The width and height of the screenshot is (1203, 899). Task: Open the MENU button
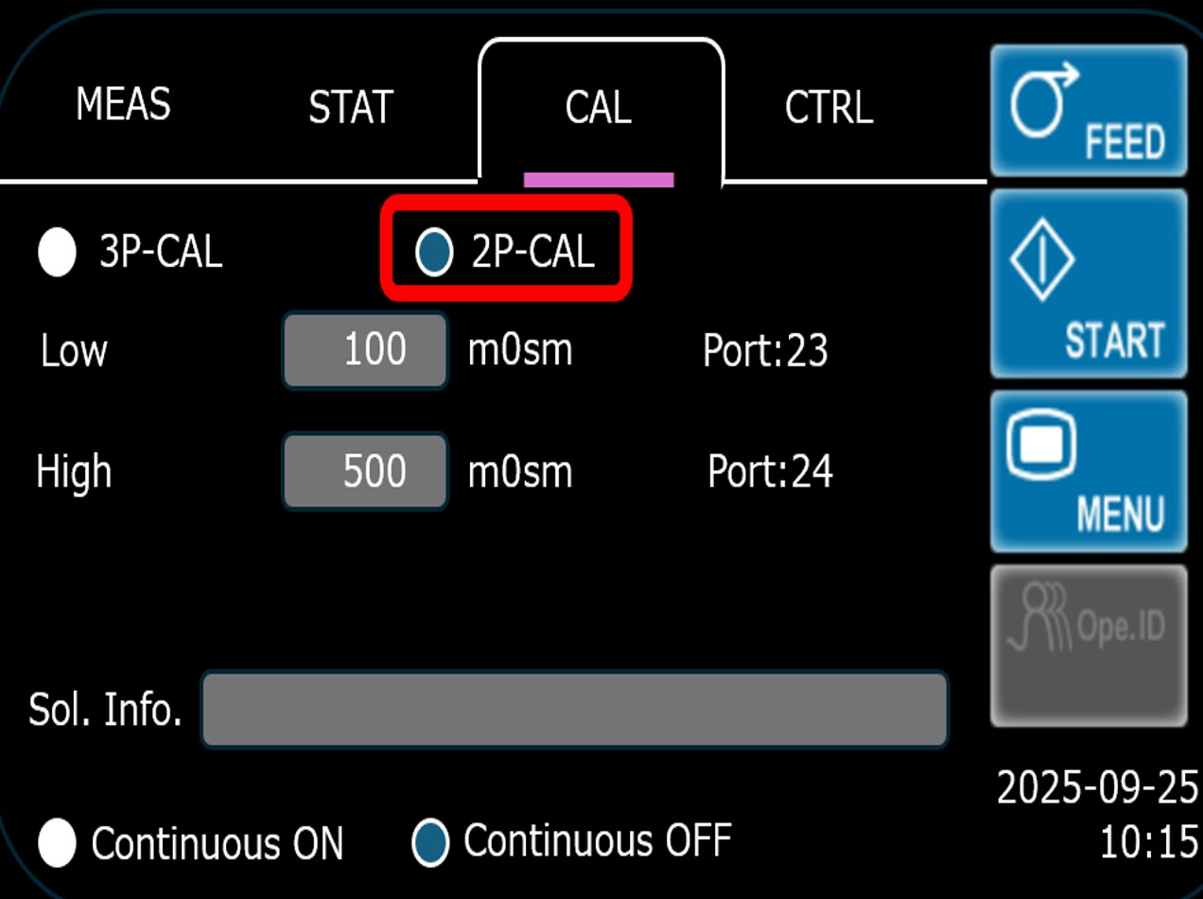(1088, 471)
